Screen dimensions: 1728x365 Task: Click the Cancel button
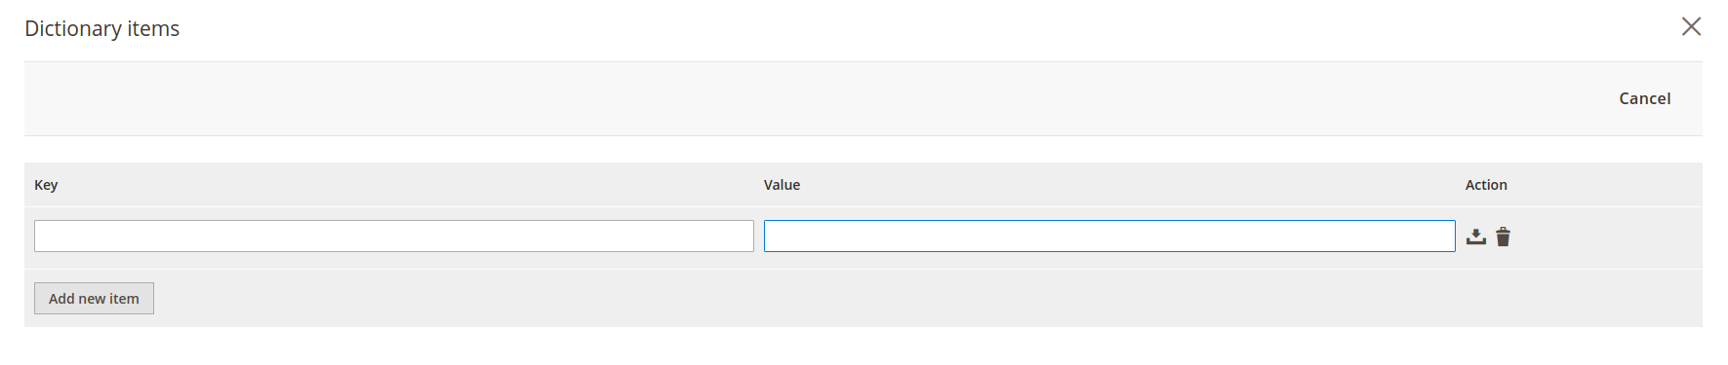[x=1644, y=98]
